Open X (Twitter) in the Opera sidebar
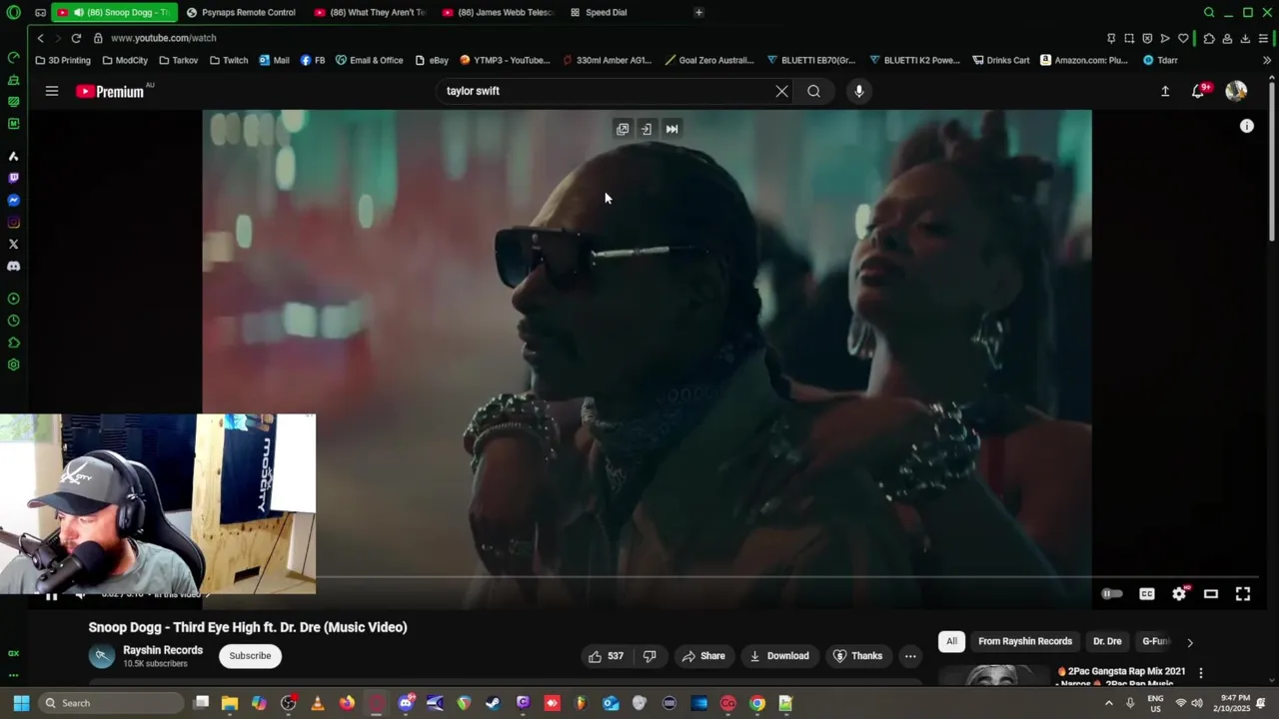Screen dimensions: 1279x719 click(x=13, y=244)
